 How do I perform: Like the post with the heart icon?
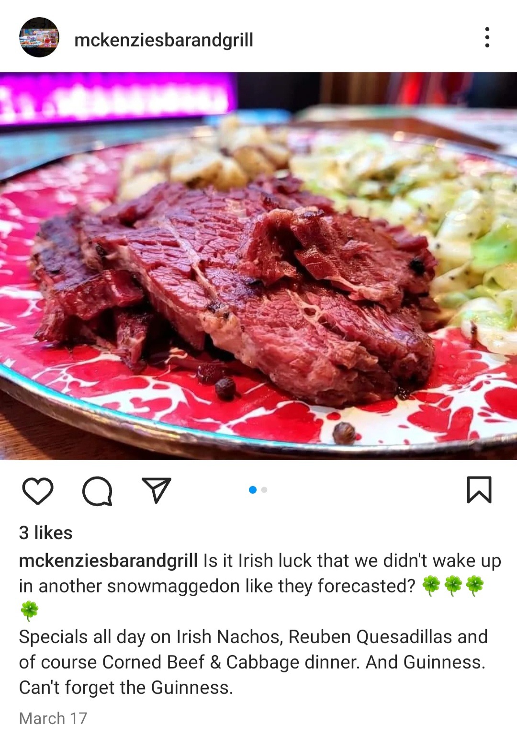(37, 491)
